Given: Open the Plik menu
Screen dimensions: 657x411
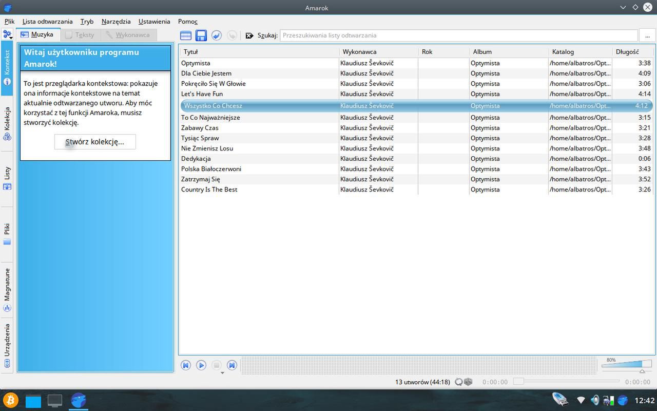Looking at the screenshot, I should 9,22.
